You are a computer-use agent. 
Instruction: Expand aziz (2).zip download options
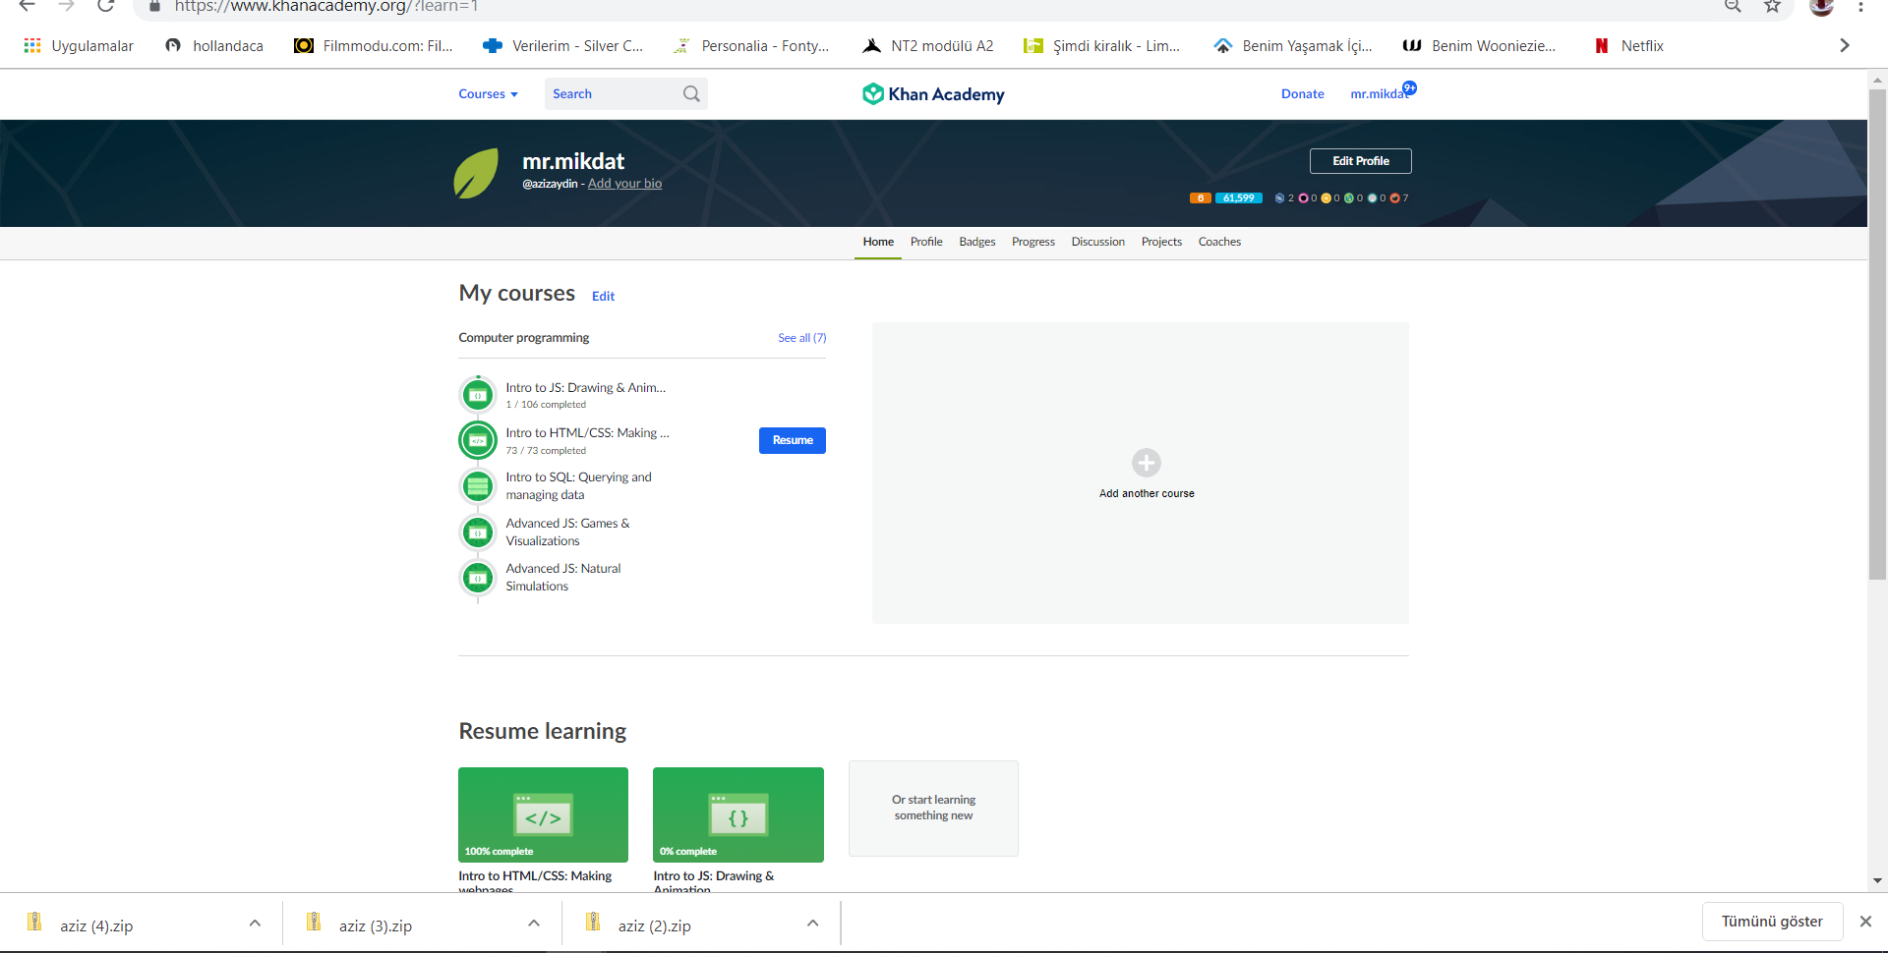[x=812, y=924]
